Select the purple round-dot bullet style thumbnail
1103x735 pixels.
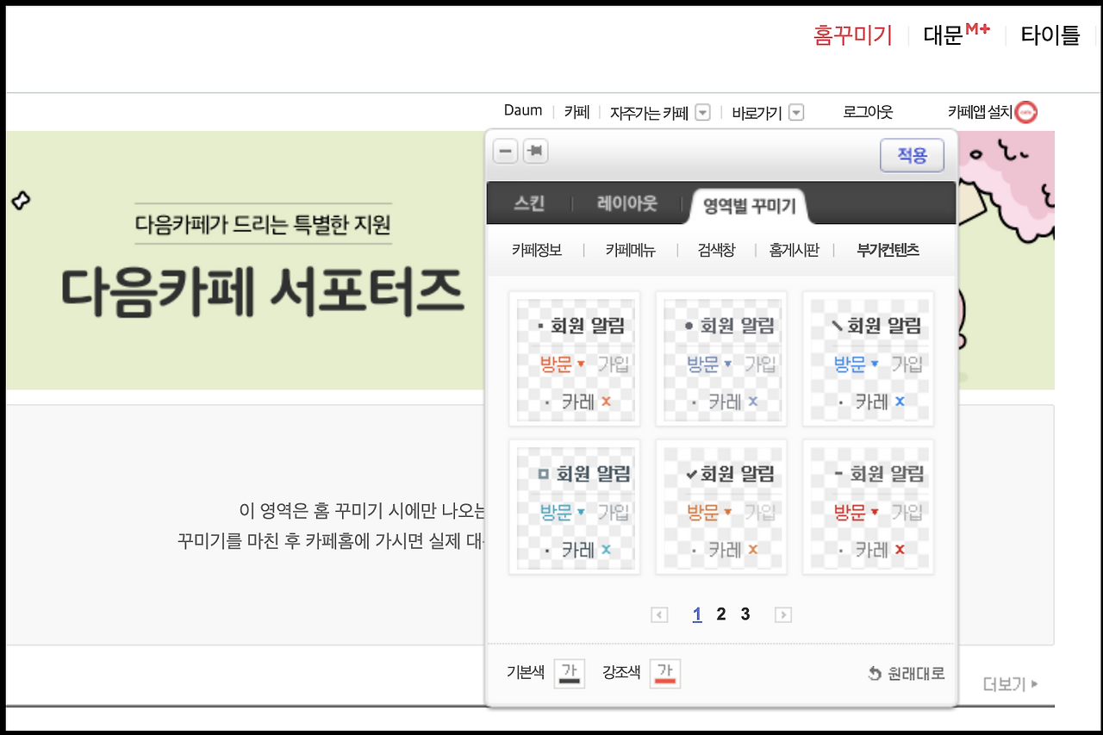coord(721,358)
